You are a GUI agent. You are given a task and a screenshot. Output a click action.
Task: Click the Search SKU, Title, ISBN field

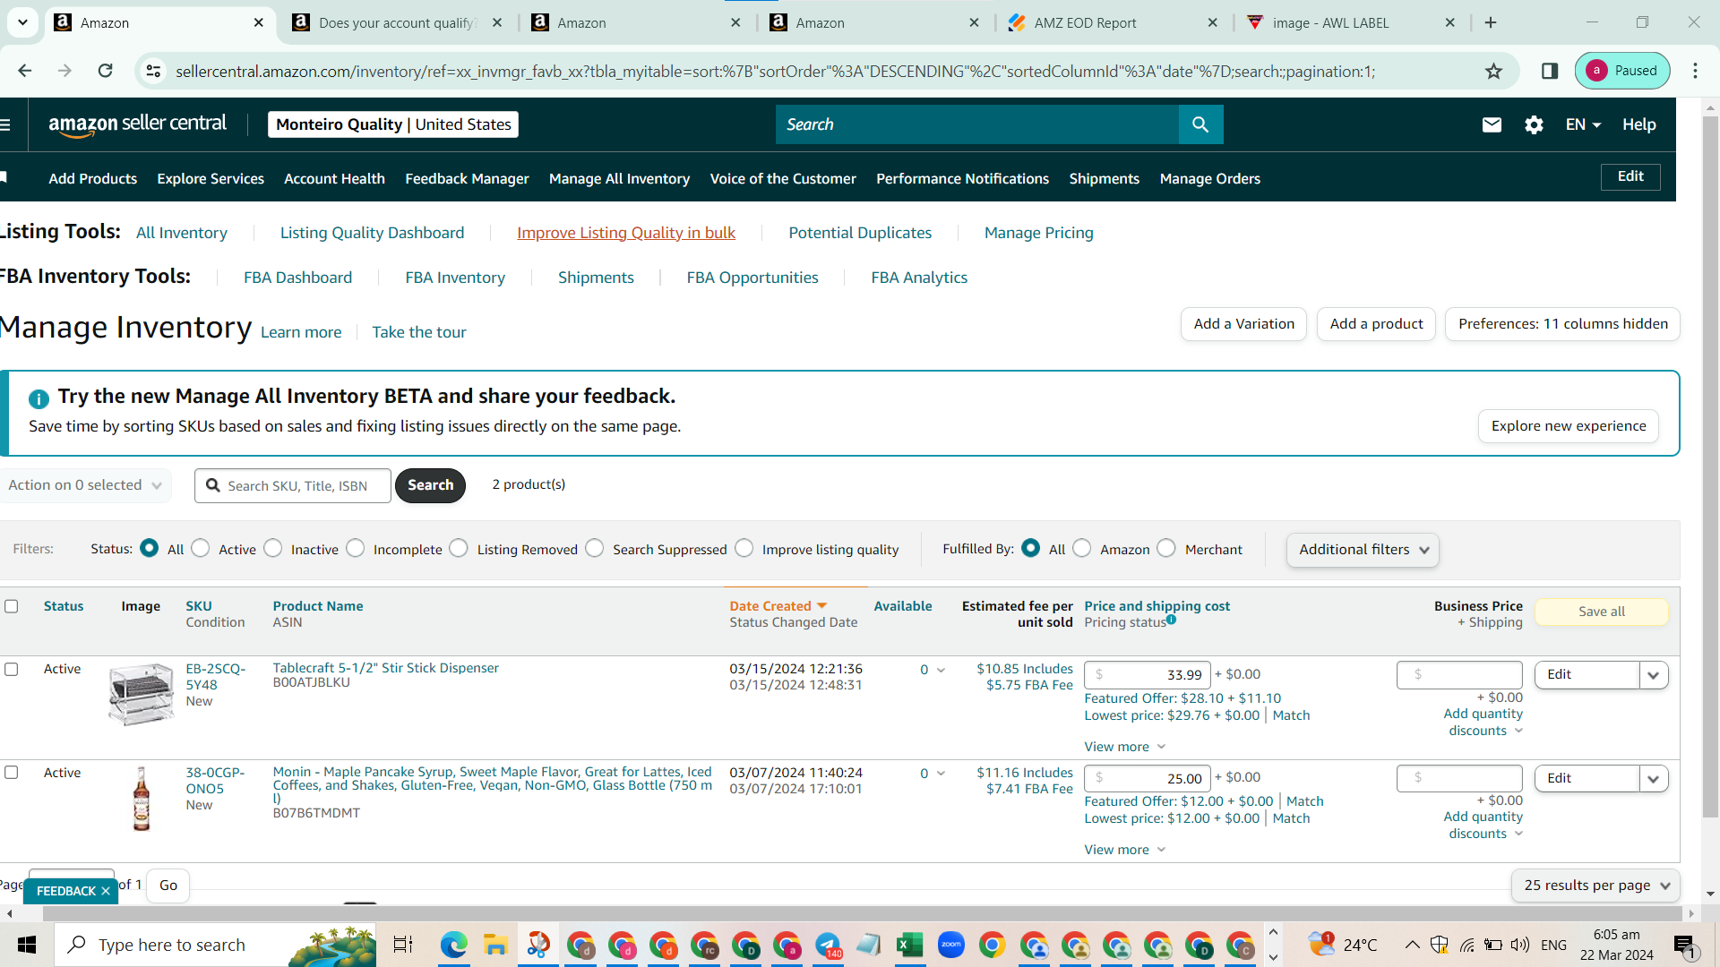[x=293, y=485]
